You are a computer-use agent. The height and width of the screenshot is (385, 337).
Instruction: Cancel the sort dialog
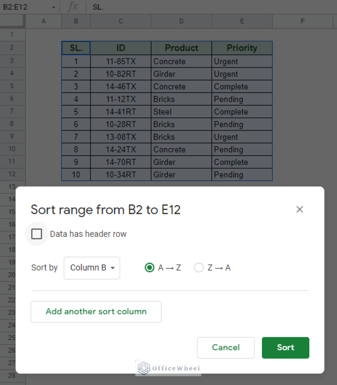tap(225, 348)
